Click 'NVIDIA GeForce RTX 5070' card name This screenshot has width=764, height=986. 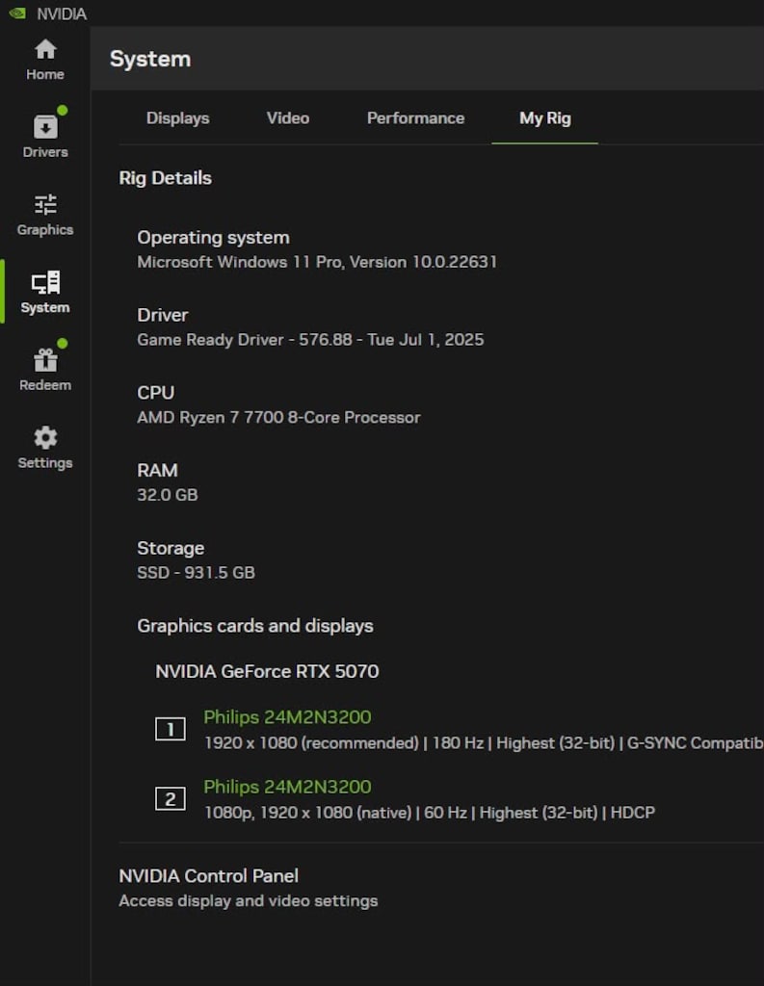click(267, 671)
